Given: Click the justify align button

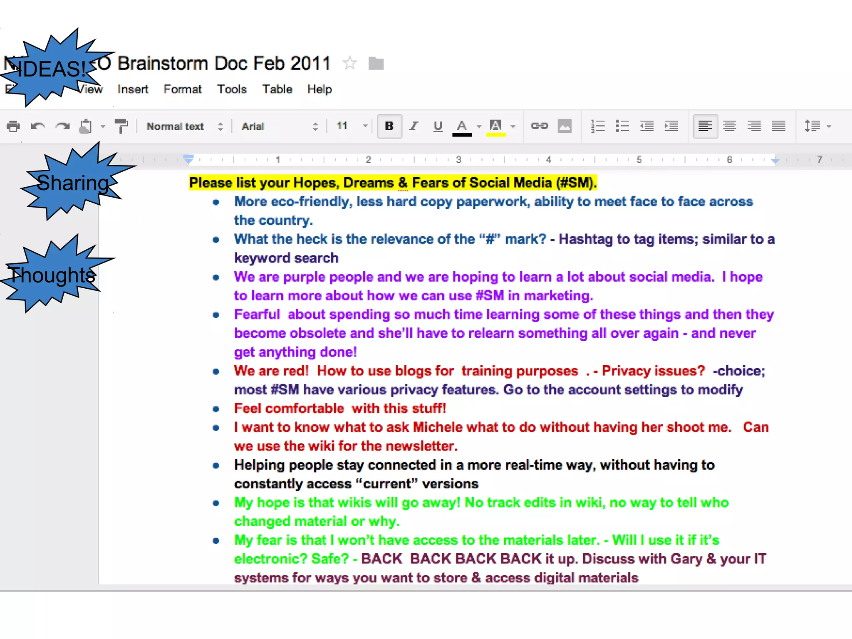Looking at the screenshot, I should pyautogui.click(x=779, y=126).
